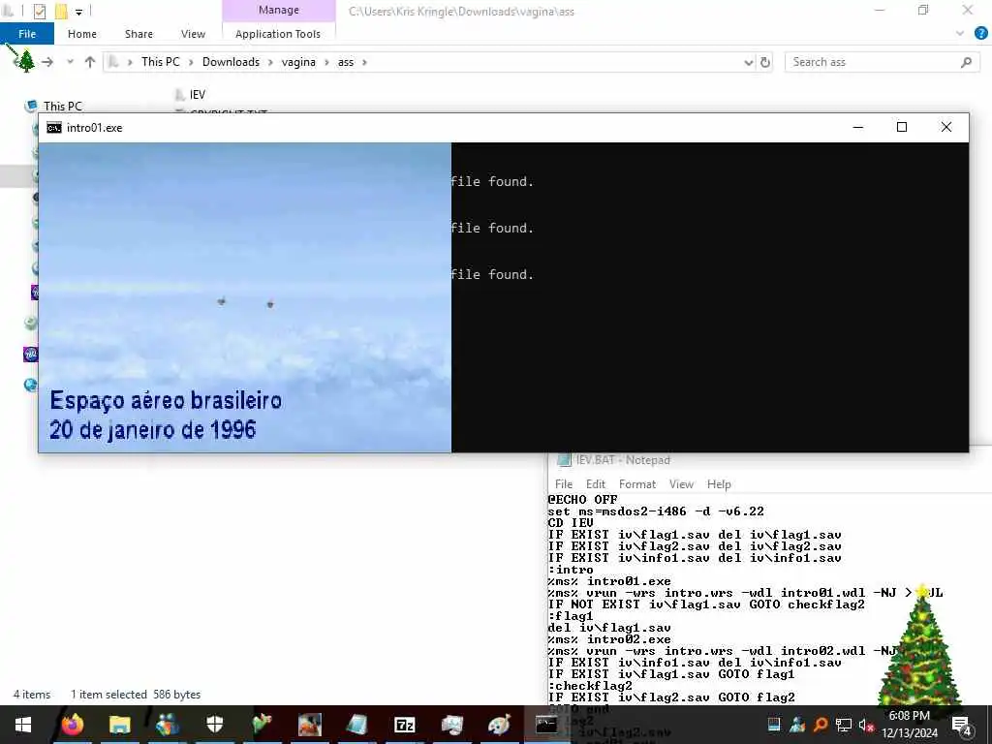Switch to the View ribbon tab
Screen dimensions: 992x744
click(x=193, y=34)
